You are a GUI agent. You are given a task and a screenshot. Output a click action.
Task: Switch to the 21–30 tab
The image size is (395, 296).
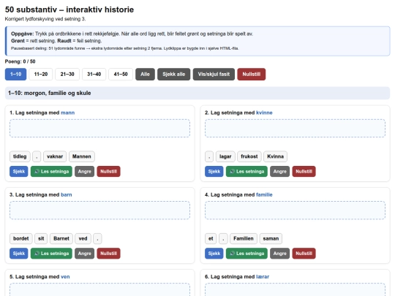tap(67, 75)
